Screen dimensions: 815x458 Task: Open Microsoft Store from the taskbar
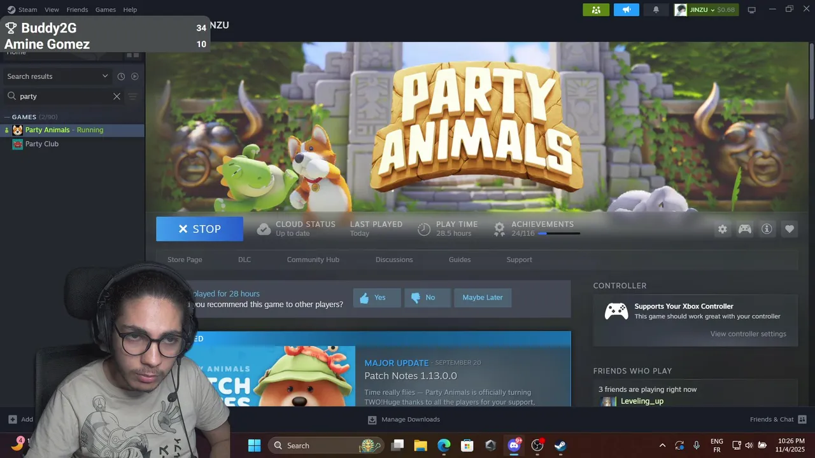pyautogui.click(x=467, y=445)
